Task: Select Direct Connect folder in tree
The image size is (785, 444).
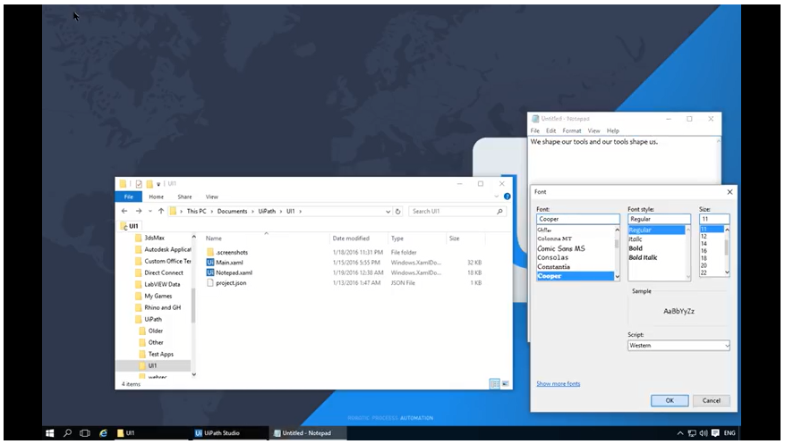Action: [x=163, y=272]
